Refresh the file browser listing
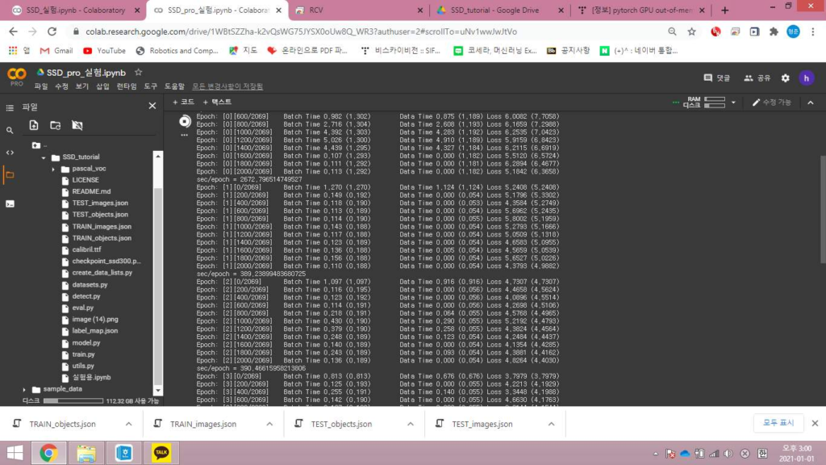 [55, 125]
